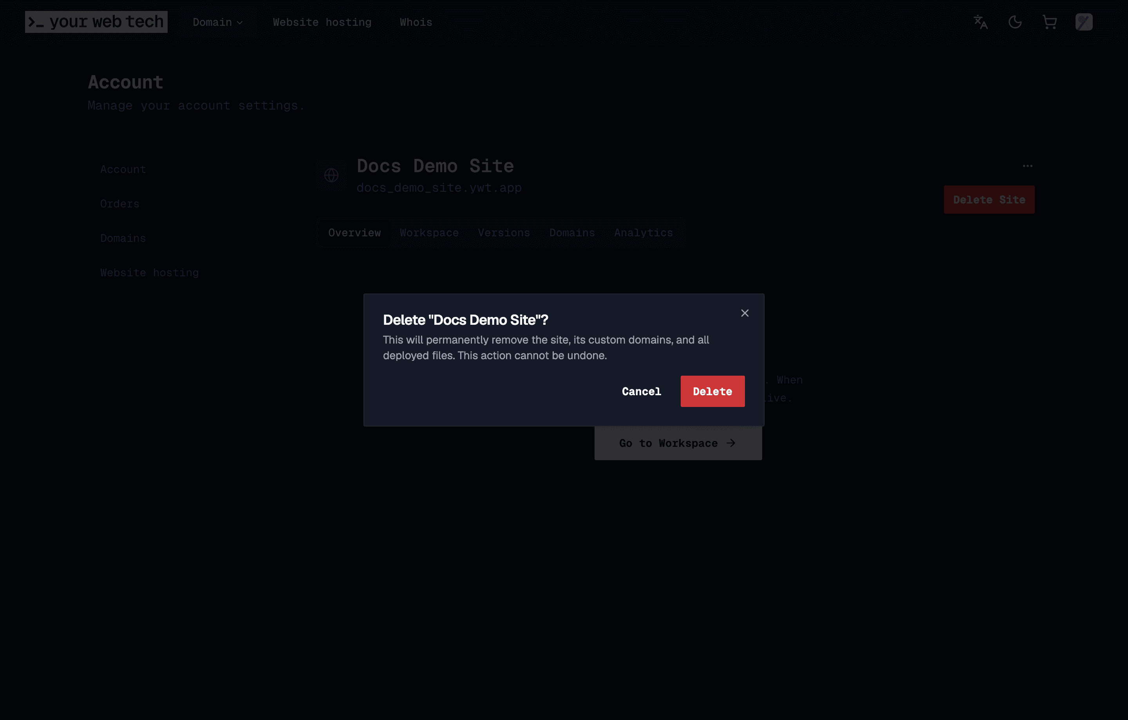Open Website hosting in top navigation

pos(322,22)
